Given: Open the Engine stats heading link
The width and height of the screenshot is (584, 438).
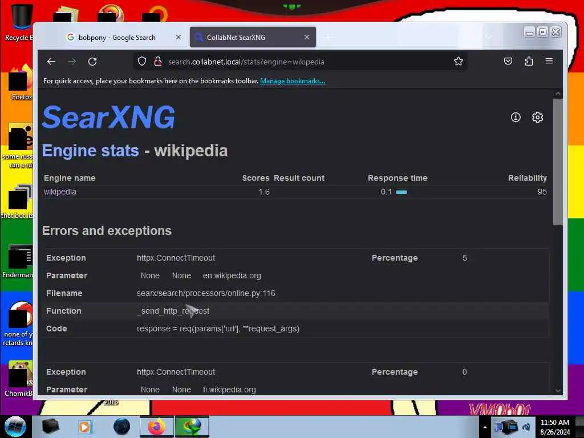Looking at the screenshot, I should tap(91, 151).
